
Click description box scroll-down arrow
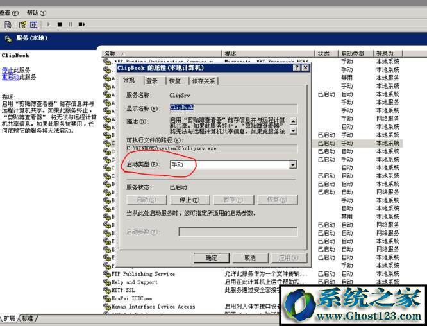click(x=293, y=131)
